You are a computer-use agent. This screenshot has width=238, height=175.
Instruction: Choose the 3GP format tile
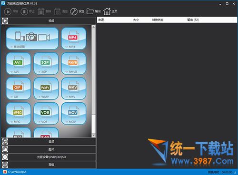(46, 63)
